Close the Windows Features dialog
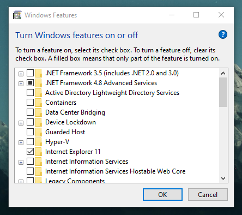The width and height of the screenshot is (242, 215). (x=221, y=15)
